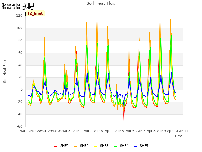This screenshot has width=202, height=152.
Task: Select the SHF5 legend label
Action: pyautogui.click(x=144, y=146)
